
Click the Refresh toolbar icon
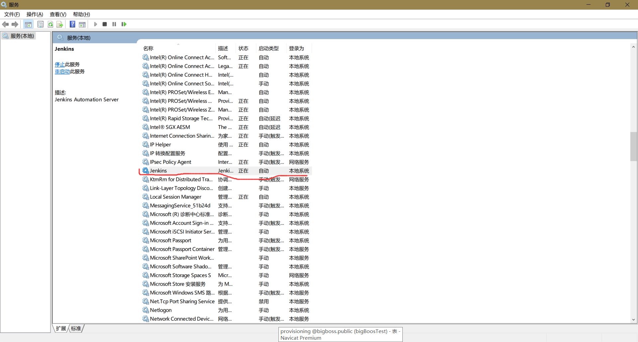(x=51, y=24)
